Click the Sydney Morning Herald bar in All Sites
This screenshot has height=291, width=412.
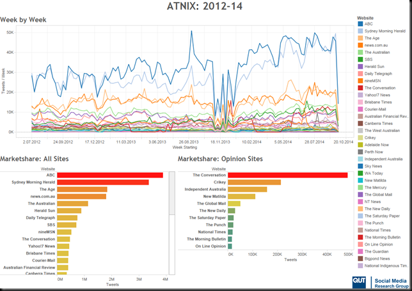(103, 182)
